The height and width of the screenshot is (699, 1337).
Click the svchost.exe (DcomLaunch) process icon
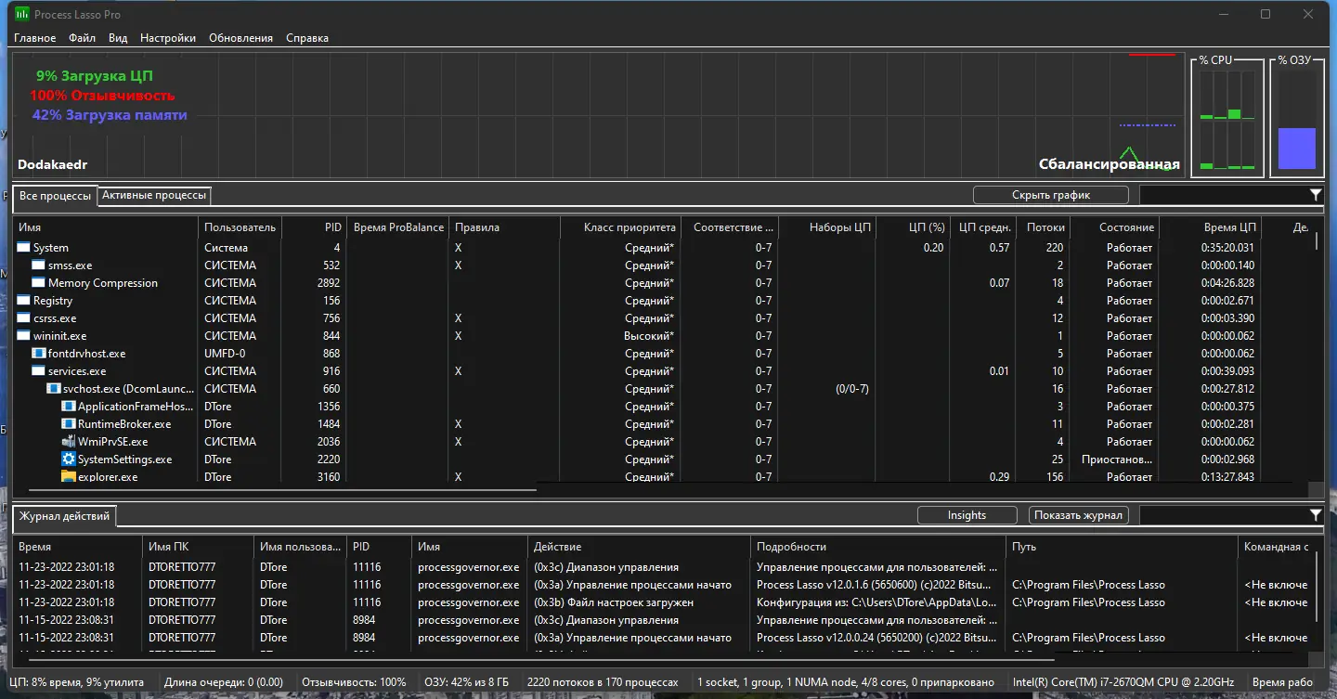pos(53,389)
